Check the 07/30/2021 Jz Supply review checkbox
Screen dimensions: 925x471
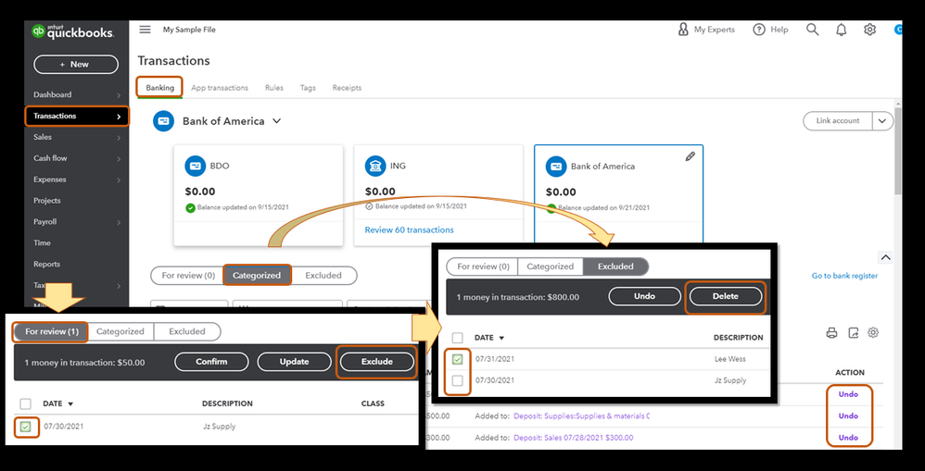[x=25, y=427]
